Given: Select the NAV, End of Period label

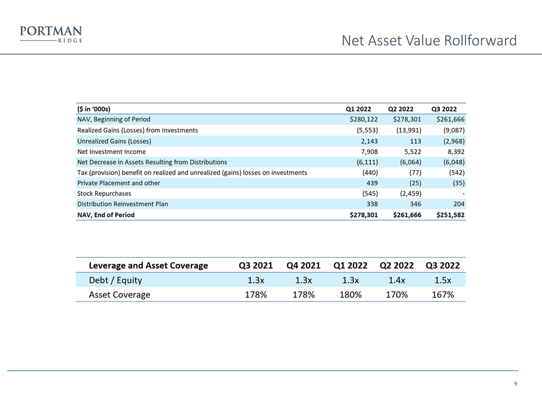Looking at the screenshot, I should point(106,215).
